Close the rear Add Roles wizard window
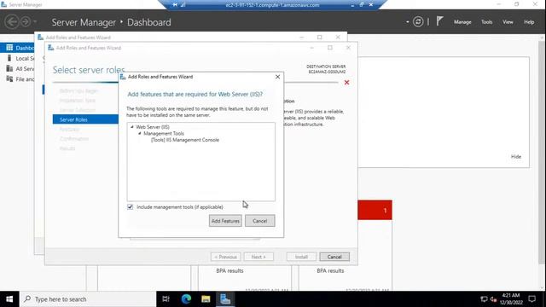The width and height of the screenshot is (546, 307). tap(338, 37)
